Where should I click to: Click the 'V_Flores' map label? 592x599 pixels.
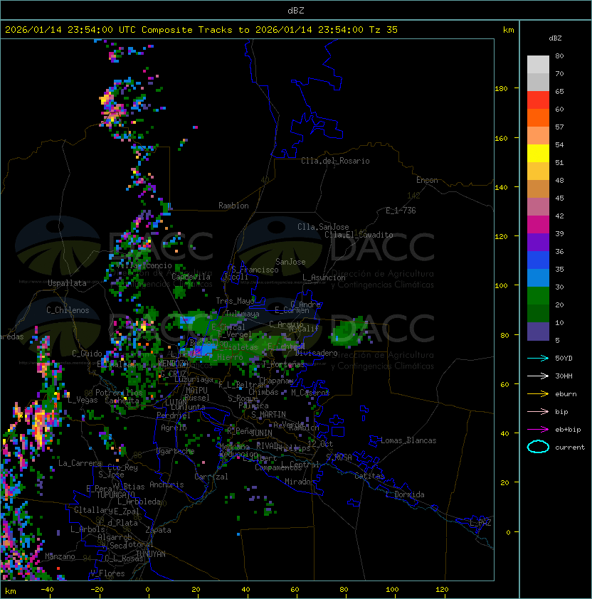point(107,573)
